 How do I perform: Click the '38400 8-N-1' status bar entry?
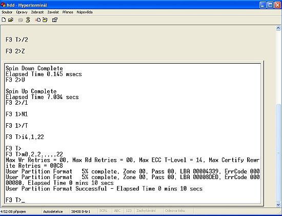tap(80, 211)
